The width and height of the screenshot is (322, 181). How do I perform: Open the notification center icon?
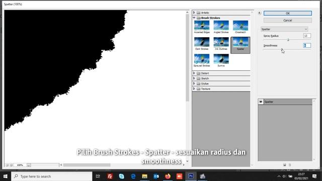(314, 176)
